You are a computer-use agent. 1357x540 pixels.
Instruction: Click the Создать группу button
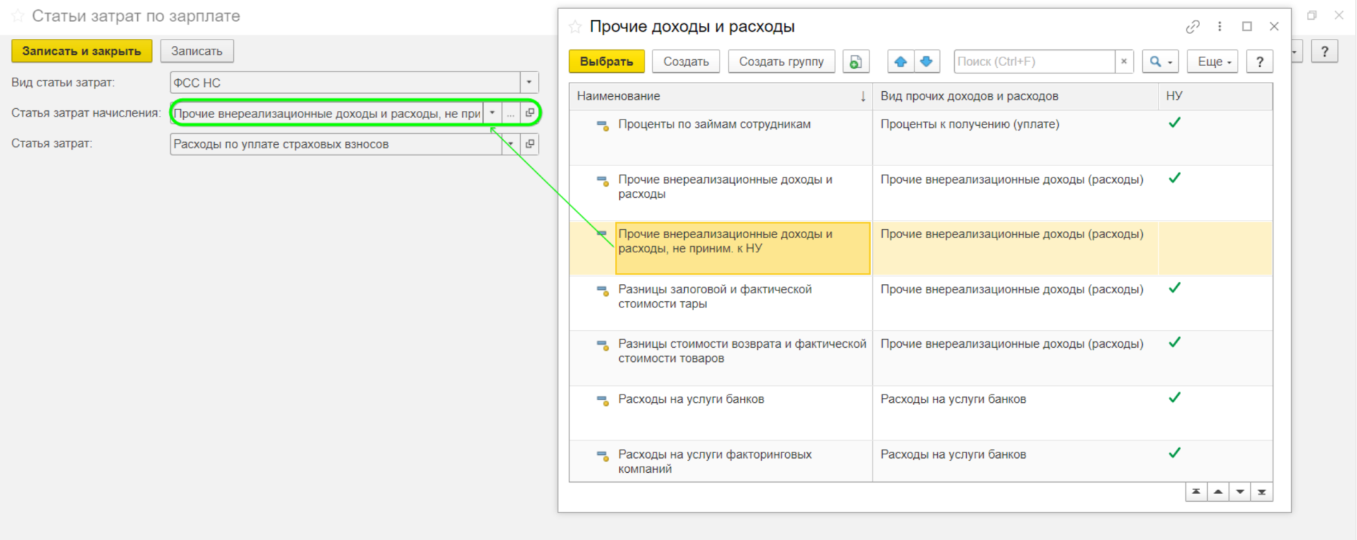click(781, 61)
